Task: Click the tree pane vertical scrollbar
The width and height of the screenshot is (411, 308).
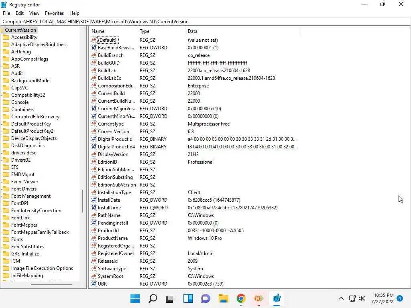Action: (83, 201)
